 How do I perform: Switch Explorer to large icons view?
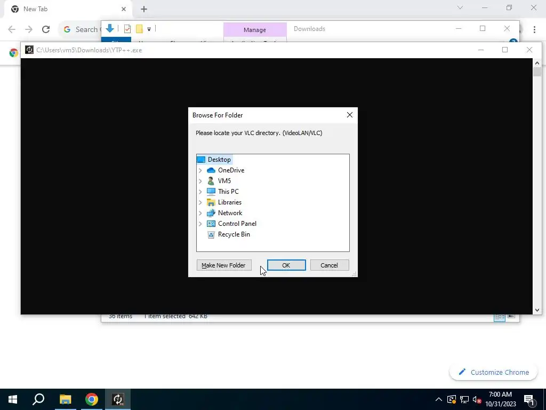(x=511, y=316)
